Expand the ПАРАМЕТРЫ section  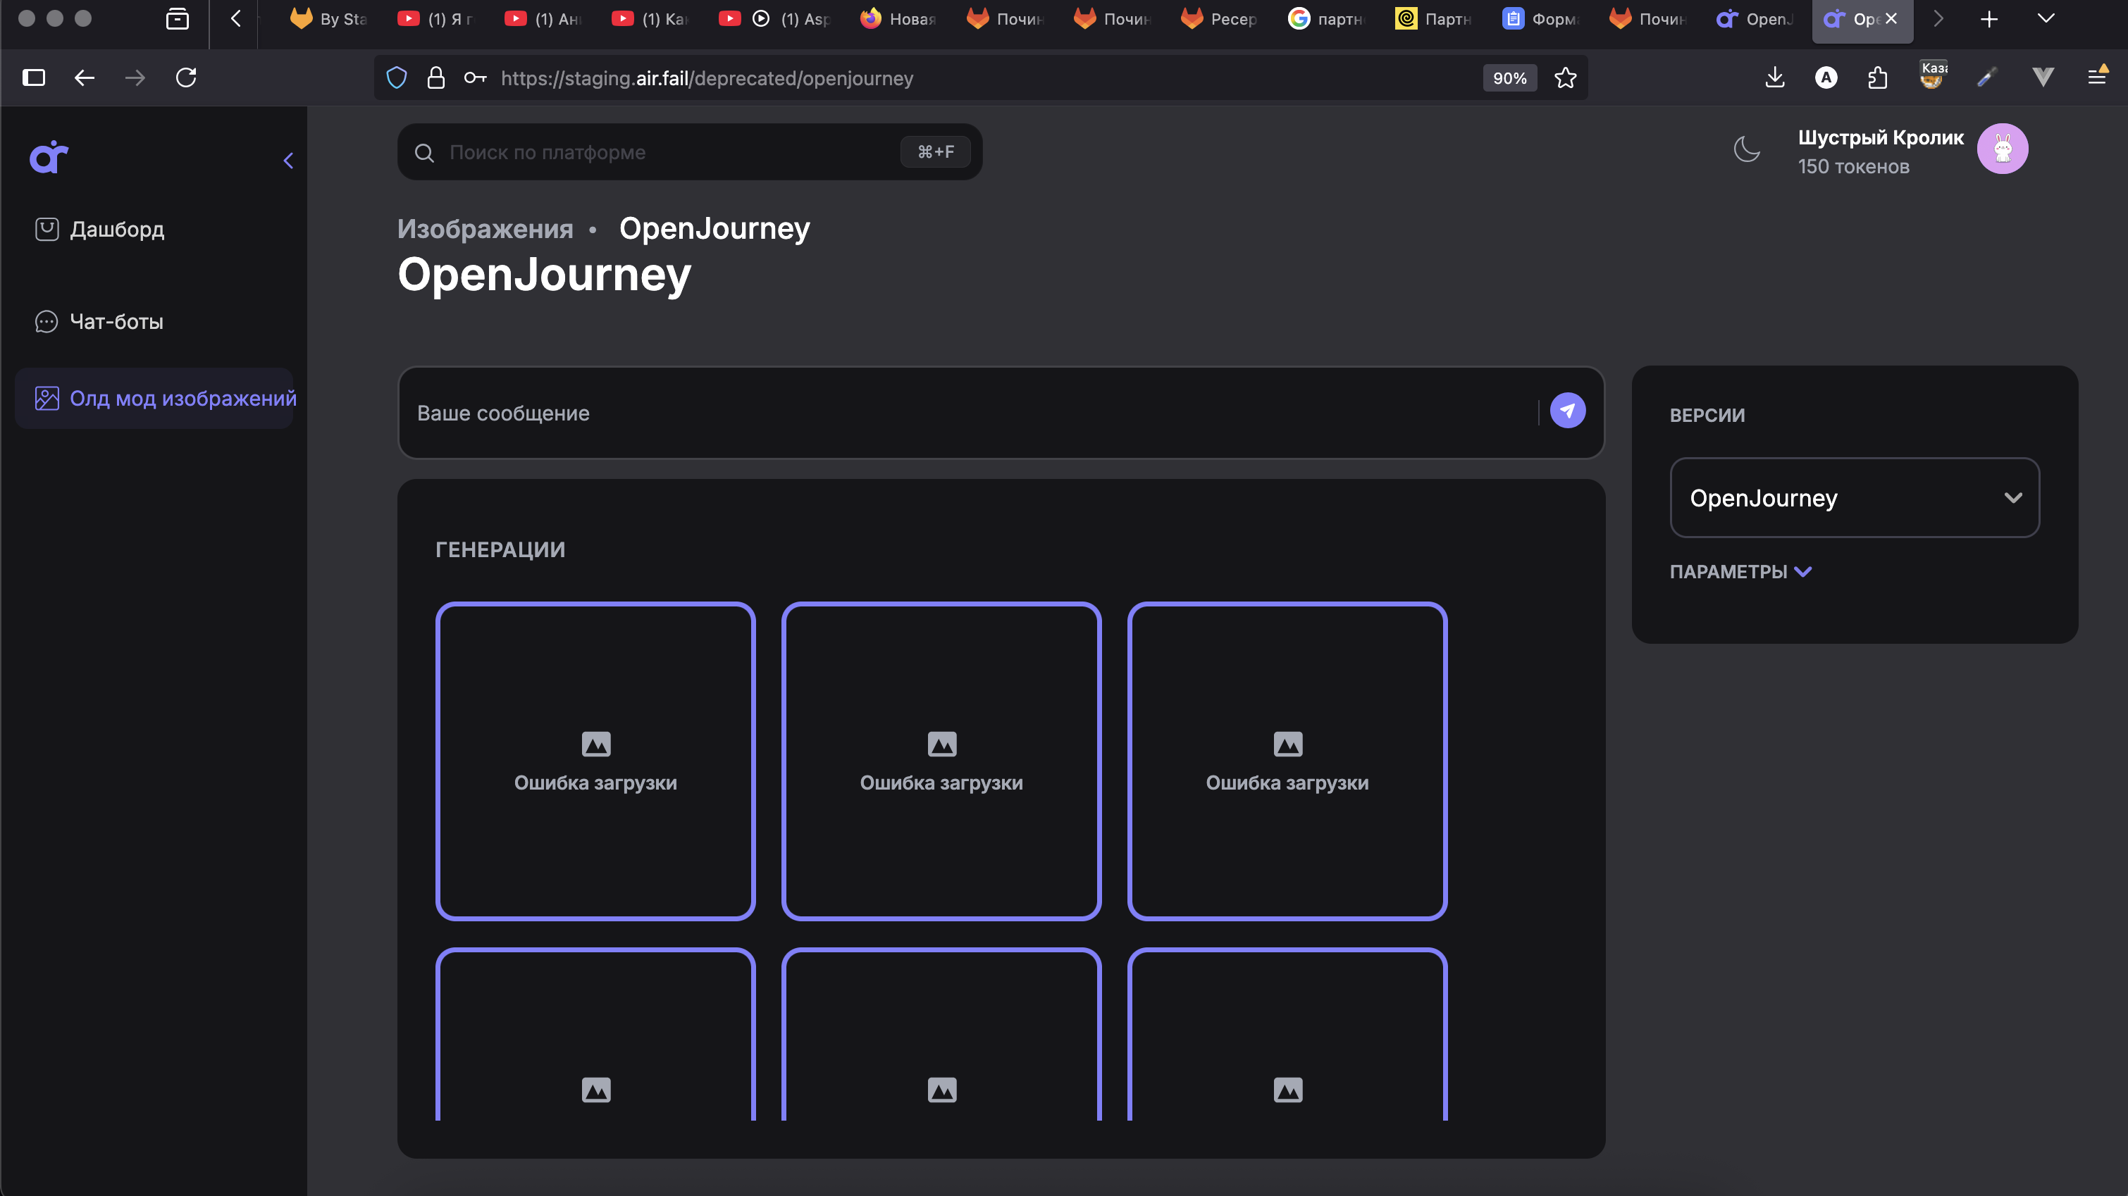point(1740,571)
